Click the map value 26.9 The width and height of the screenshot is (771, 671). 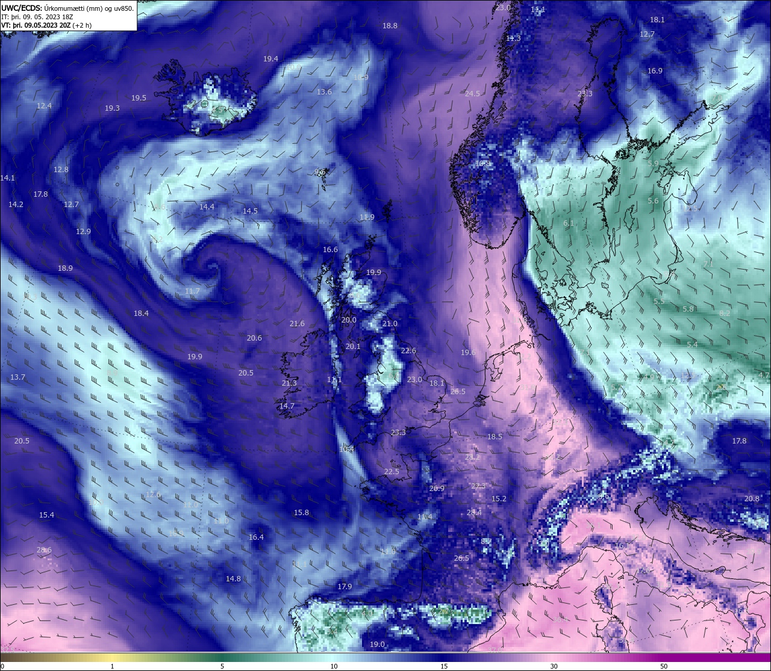[437, 489]
